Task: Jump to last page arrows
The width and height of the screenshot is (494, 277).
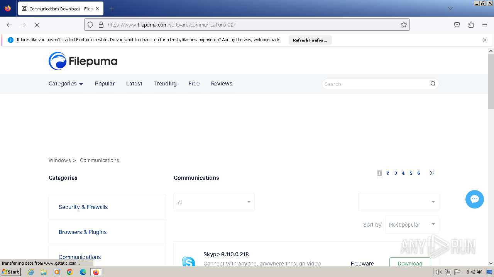Action: point(432,173)
